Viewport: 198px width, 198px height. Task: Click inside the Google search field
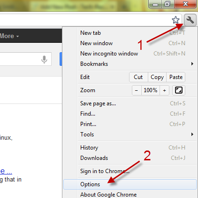[20, 59]
